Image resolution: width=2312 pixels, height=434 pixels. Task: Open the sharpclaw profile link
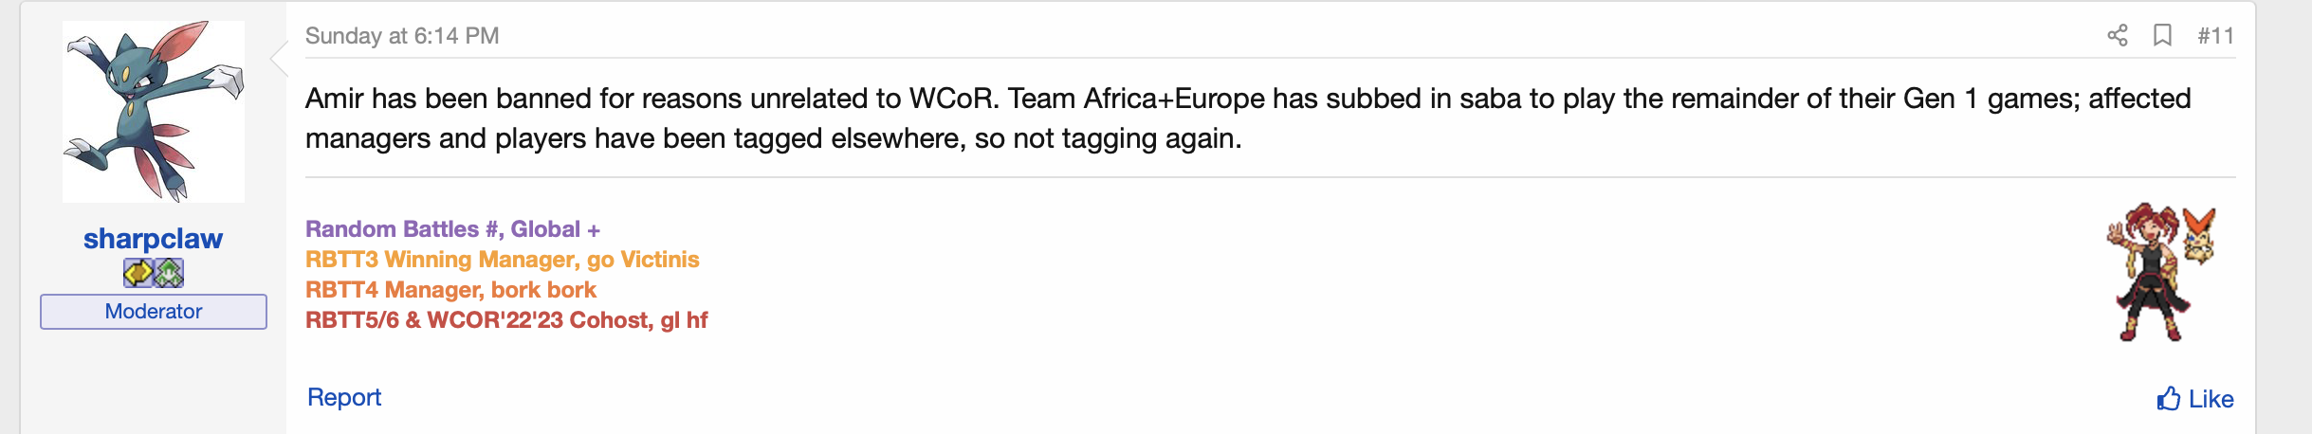pos(153,239)
